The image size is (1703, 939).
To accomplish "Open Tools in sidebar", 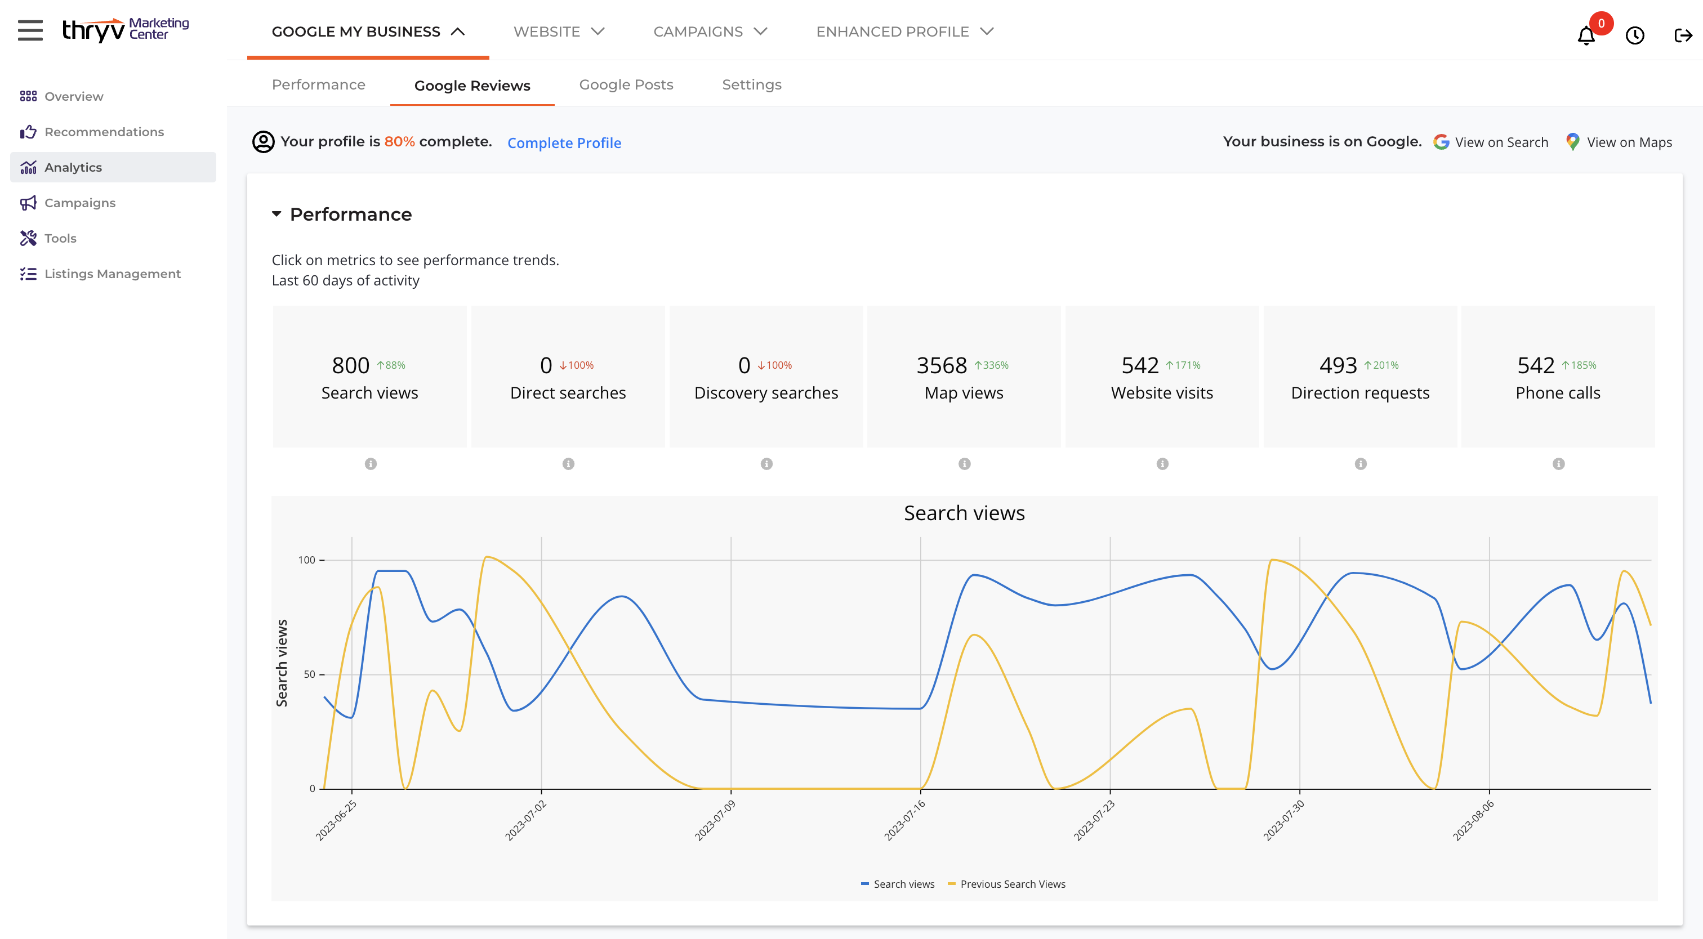I will [113, 238].
